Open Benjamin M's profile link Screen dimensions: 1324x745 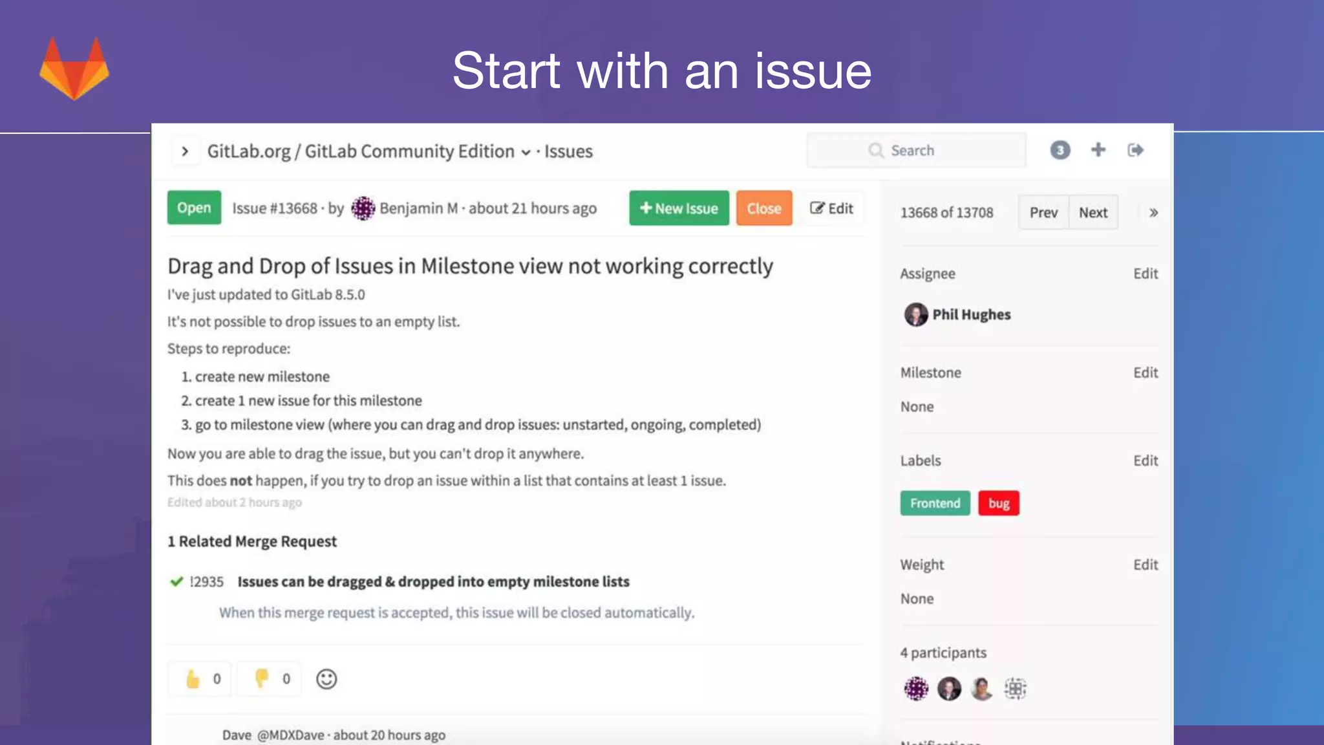[418, 208]
